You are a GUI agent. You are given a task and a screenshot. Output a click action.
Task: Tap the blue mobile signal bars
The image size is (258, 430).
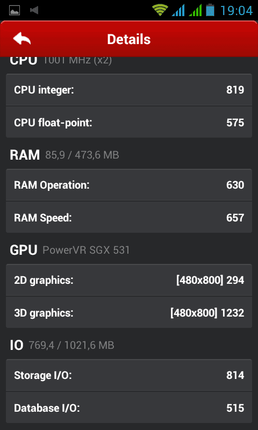[x=178, y=10]
